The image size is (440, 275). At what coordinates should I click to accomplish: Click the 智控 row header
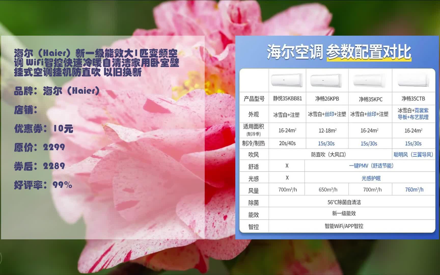click(254, 227)
